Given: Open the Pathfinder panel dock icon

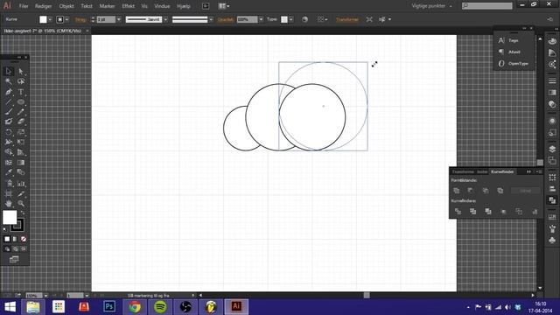Looking at the screenshot, I should coord(552,200).
